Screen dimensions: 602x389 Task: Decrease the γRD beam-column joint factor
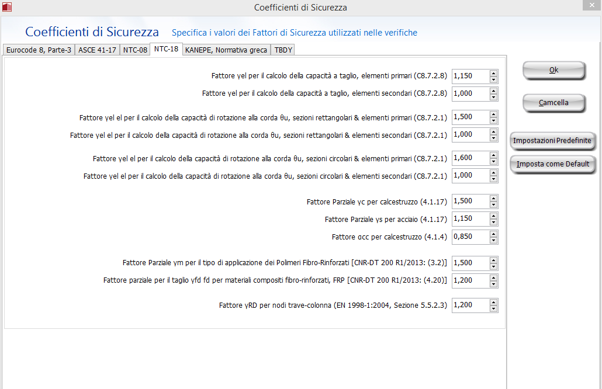(494, 308)
